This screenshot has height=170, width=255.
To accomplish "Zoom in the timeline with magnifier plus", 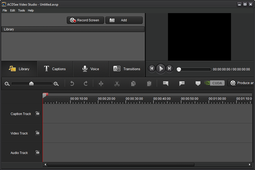I will pos(56,84).
